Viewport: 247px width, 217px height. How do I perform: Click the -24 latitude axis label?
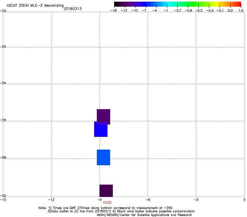3,83
